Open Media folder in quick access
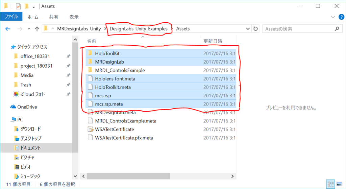 [x=27, y=75]
